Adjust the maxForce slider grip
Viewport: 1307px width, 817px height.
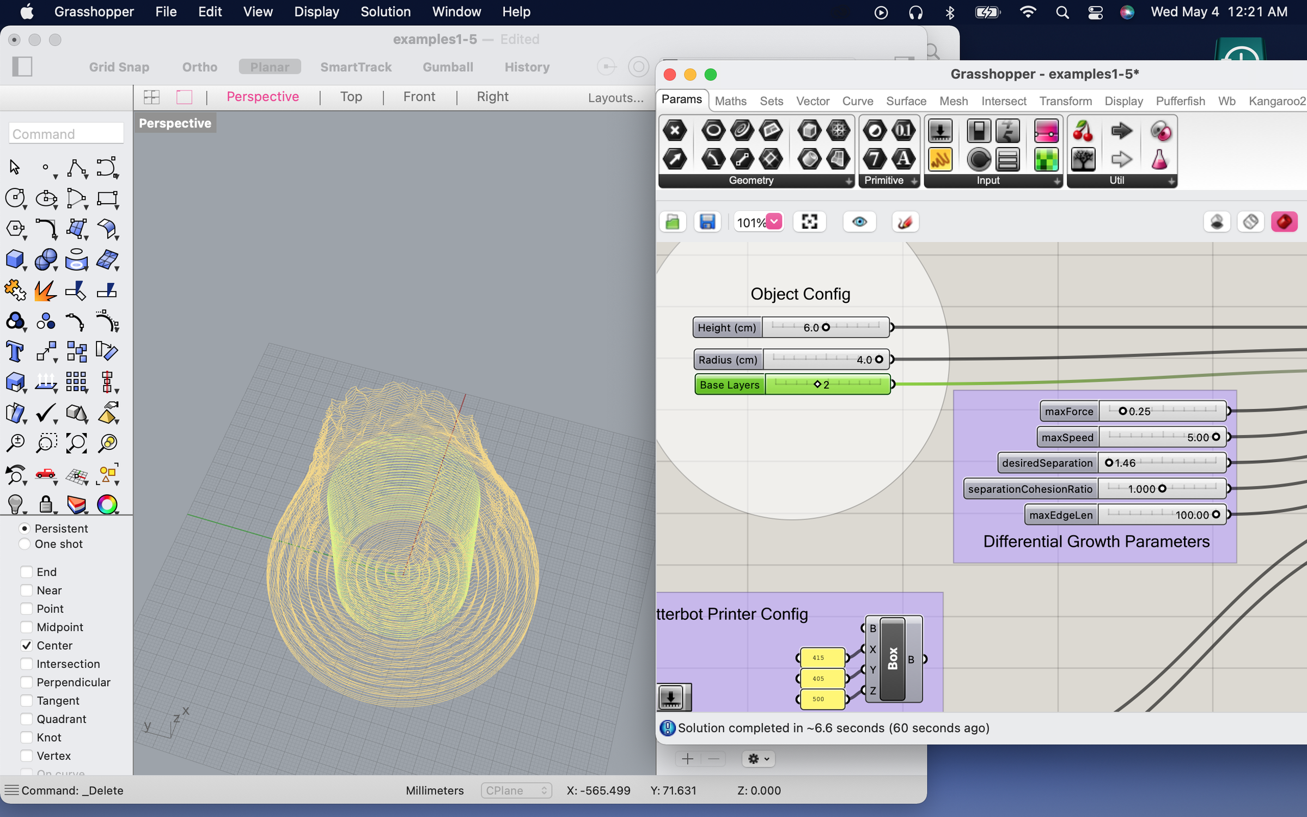coord(1123,411)
